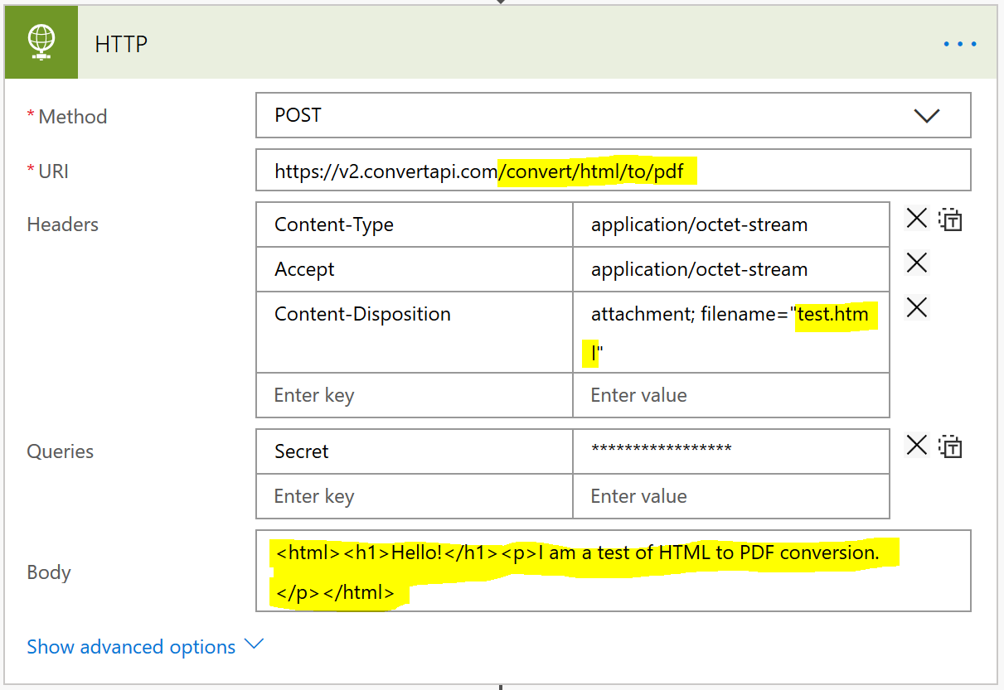Image resolution: width=1004 pixels, height=690 pixels.
Task: Click the masked Secret value field
Action: click(x=730, y=451)
